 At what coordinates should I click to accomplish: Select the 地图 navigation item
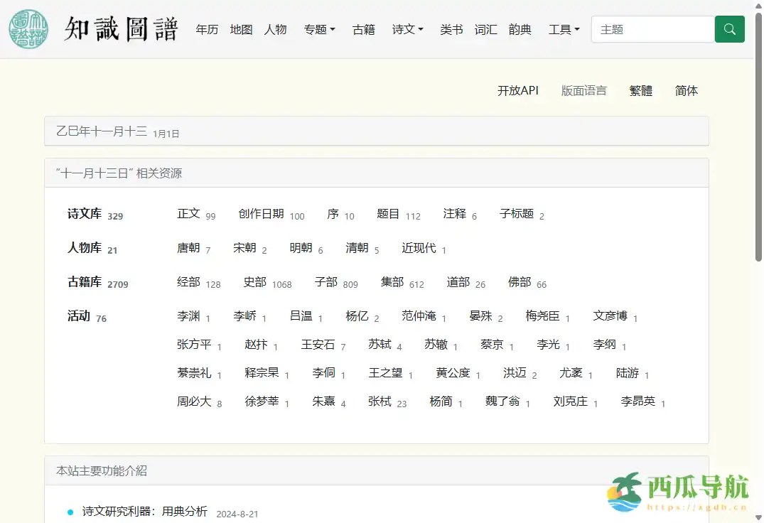241,29
